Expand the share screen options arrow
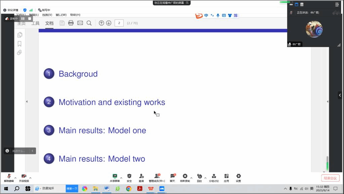The image size is (344, 194). pyautogui.click(x=121, y=178)
